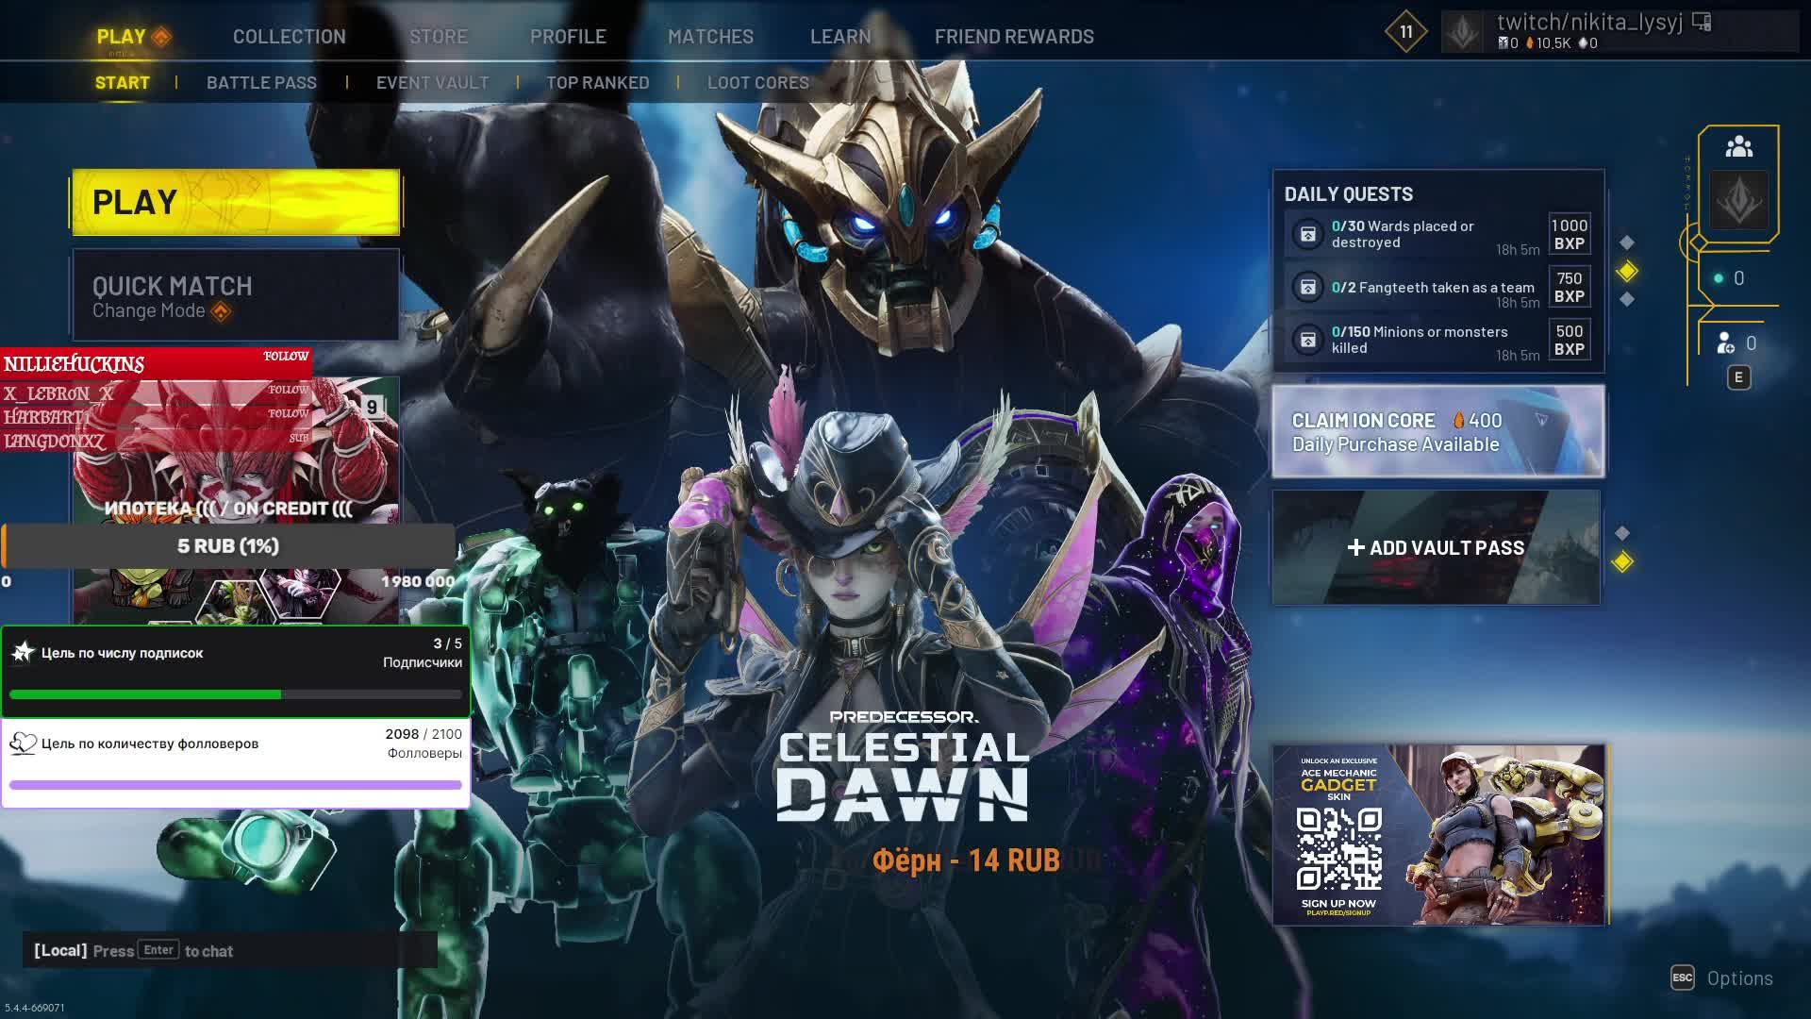Click the 10,5K amber currency balance
The image size is (1811, 1019).
pyautogui.click(x=1548, y=43)
